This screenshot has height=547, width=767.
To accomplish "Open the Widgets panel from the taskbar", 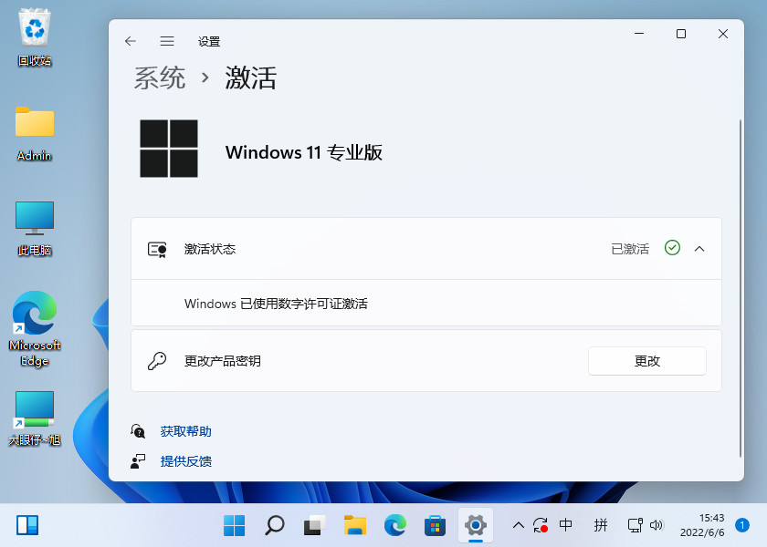I will [x=27, y=525].
